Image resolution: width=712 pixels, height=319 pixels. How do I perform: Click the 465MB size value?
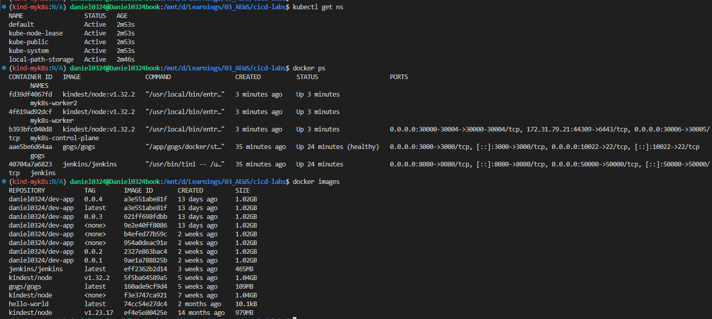[x=244, y=269]
